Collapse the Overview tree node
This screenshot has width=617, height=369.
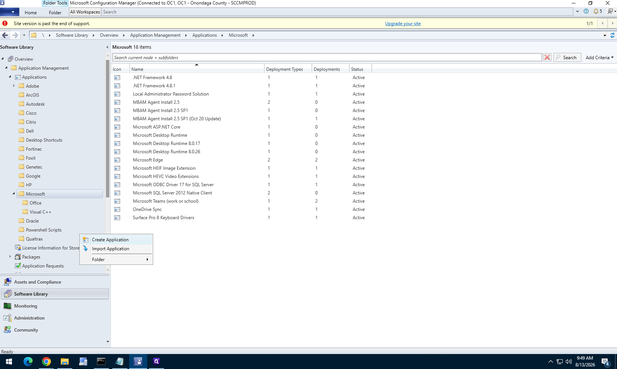click(x=3, y=59)
